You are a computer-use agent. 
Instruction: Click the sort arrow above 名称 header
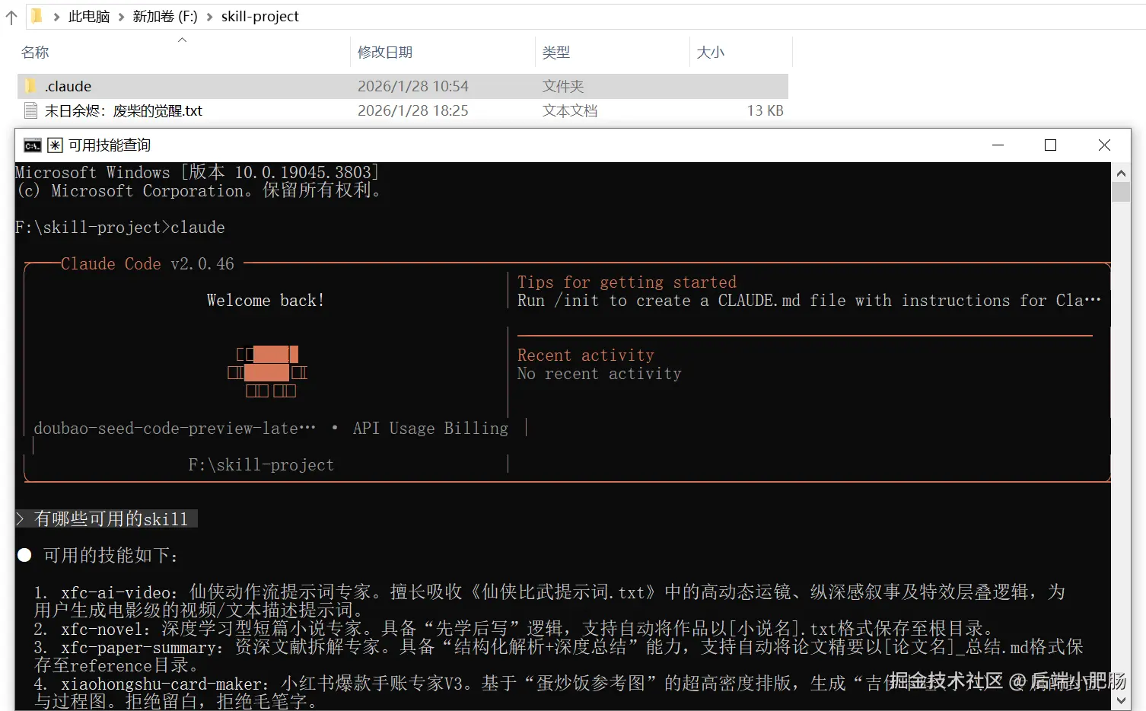tap(183, 40)
